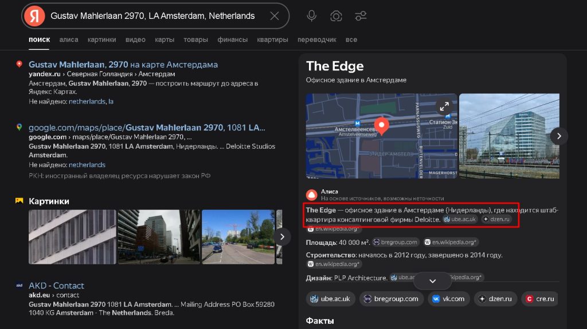Switch to the картинки tab
This screenshot has height=329, width=587.
pyautogui.click(x=101, y=39)
